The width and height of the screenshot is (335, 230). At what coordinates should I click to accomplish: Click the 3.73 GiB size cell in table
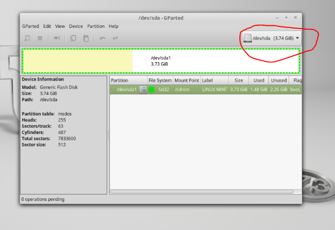click(239, 90)
